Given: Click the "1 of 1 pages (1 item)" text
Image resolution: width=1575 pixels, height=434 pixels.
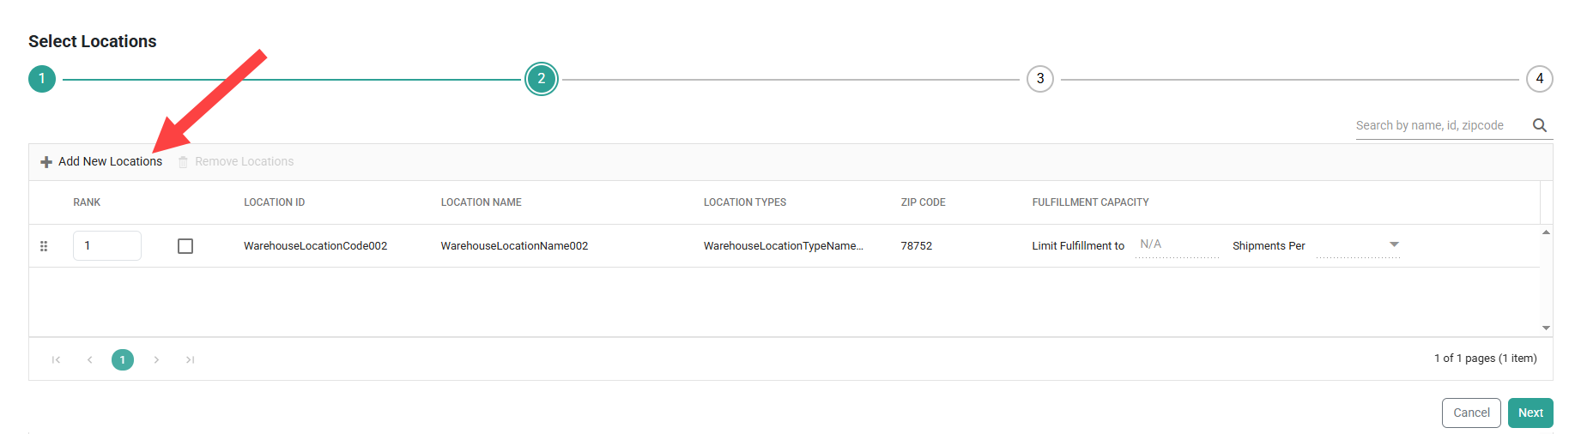Looking at the screenshot, I should [x=1486, y=359].
